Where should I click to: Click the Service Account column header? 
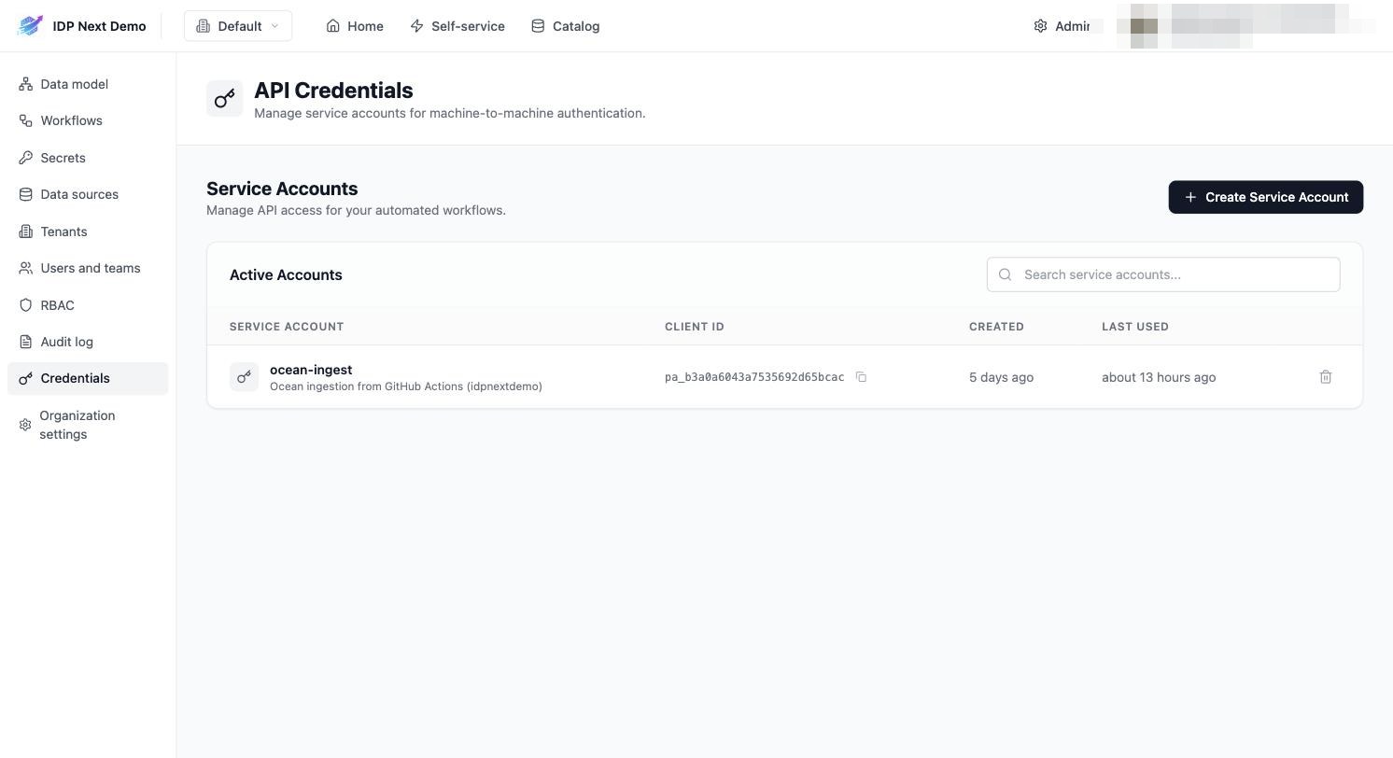[287, 327]
